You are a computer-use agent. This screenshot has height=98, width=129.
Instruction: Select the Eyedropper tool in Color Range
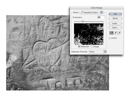click(x=111, y=33)
